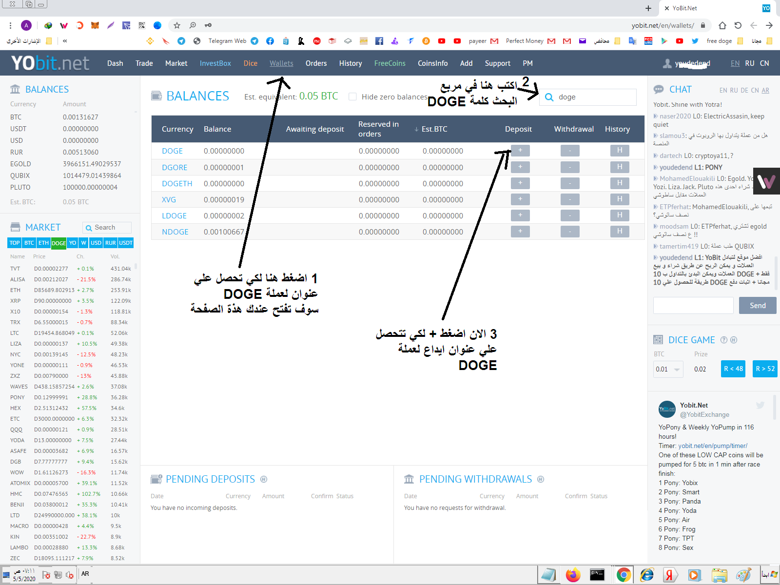Select the DE chat language
780x585 pixels.
[x=744, y=90]
